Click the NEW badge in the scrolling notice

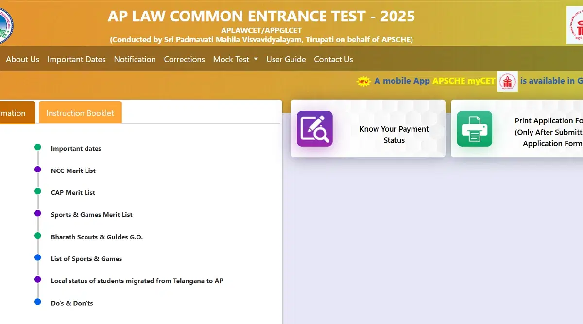(x=363, y=81)
